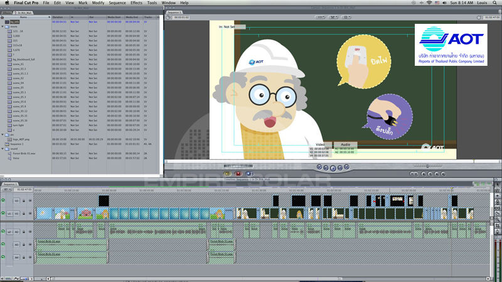The width and height of the screenshot is (502, 282).
Task: Open the Sequence menu
Action: pyautogui.click(x=117, y=3)
